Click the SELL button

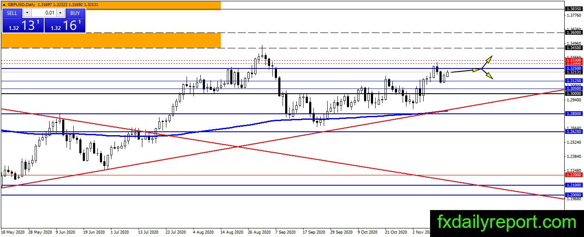click(12, 13)
